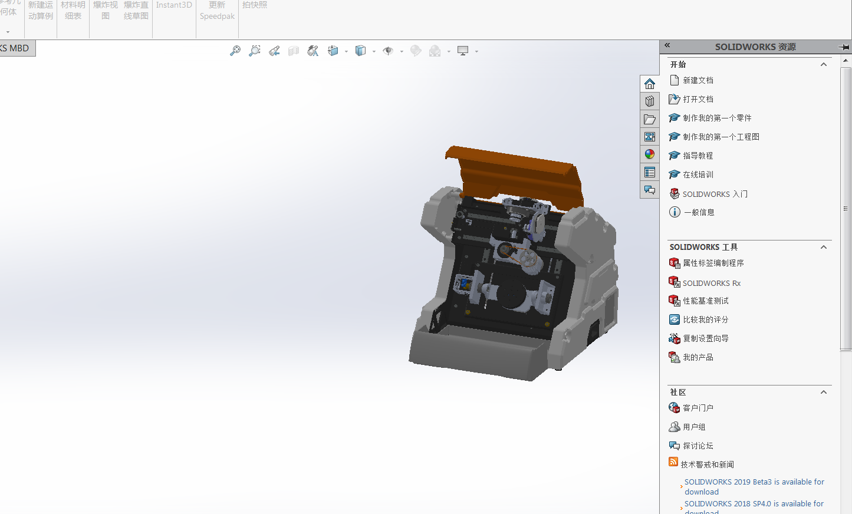The image size is (852, 514).
Task: Pin the SOLIDWORKS Resources panel
Action: (x=844, y=47)
